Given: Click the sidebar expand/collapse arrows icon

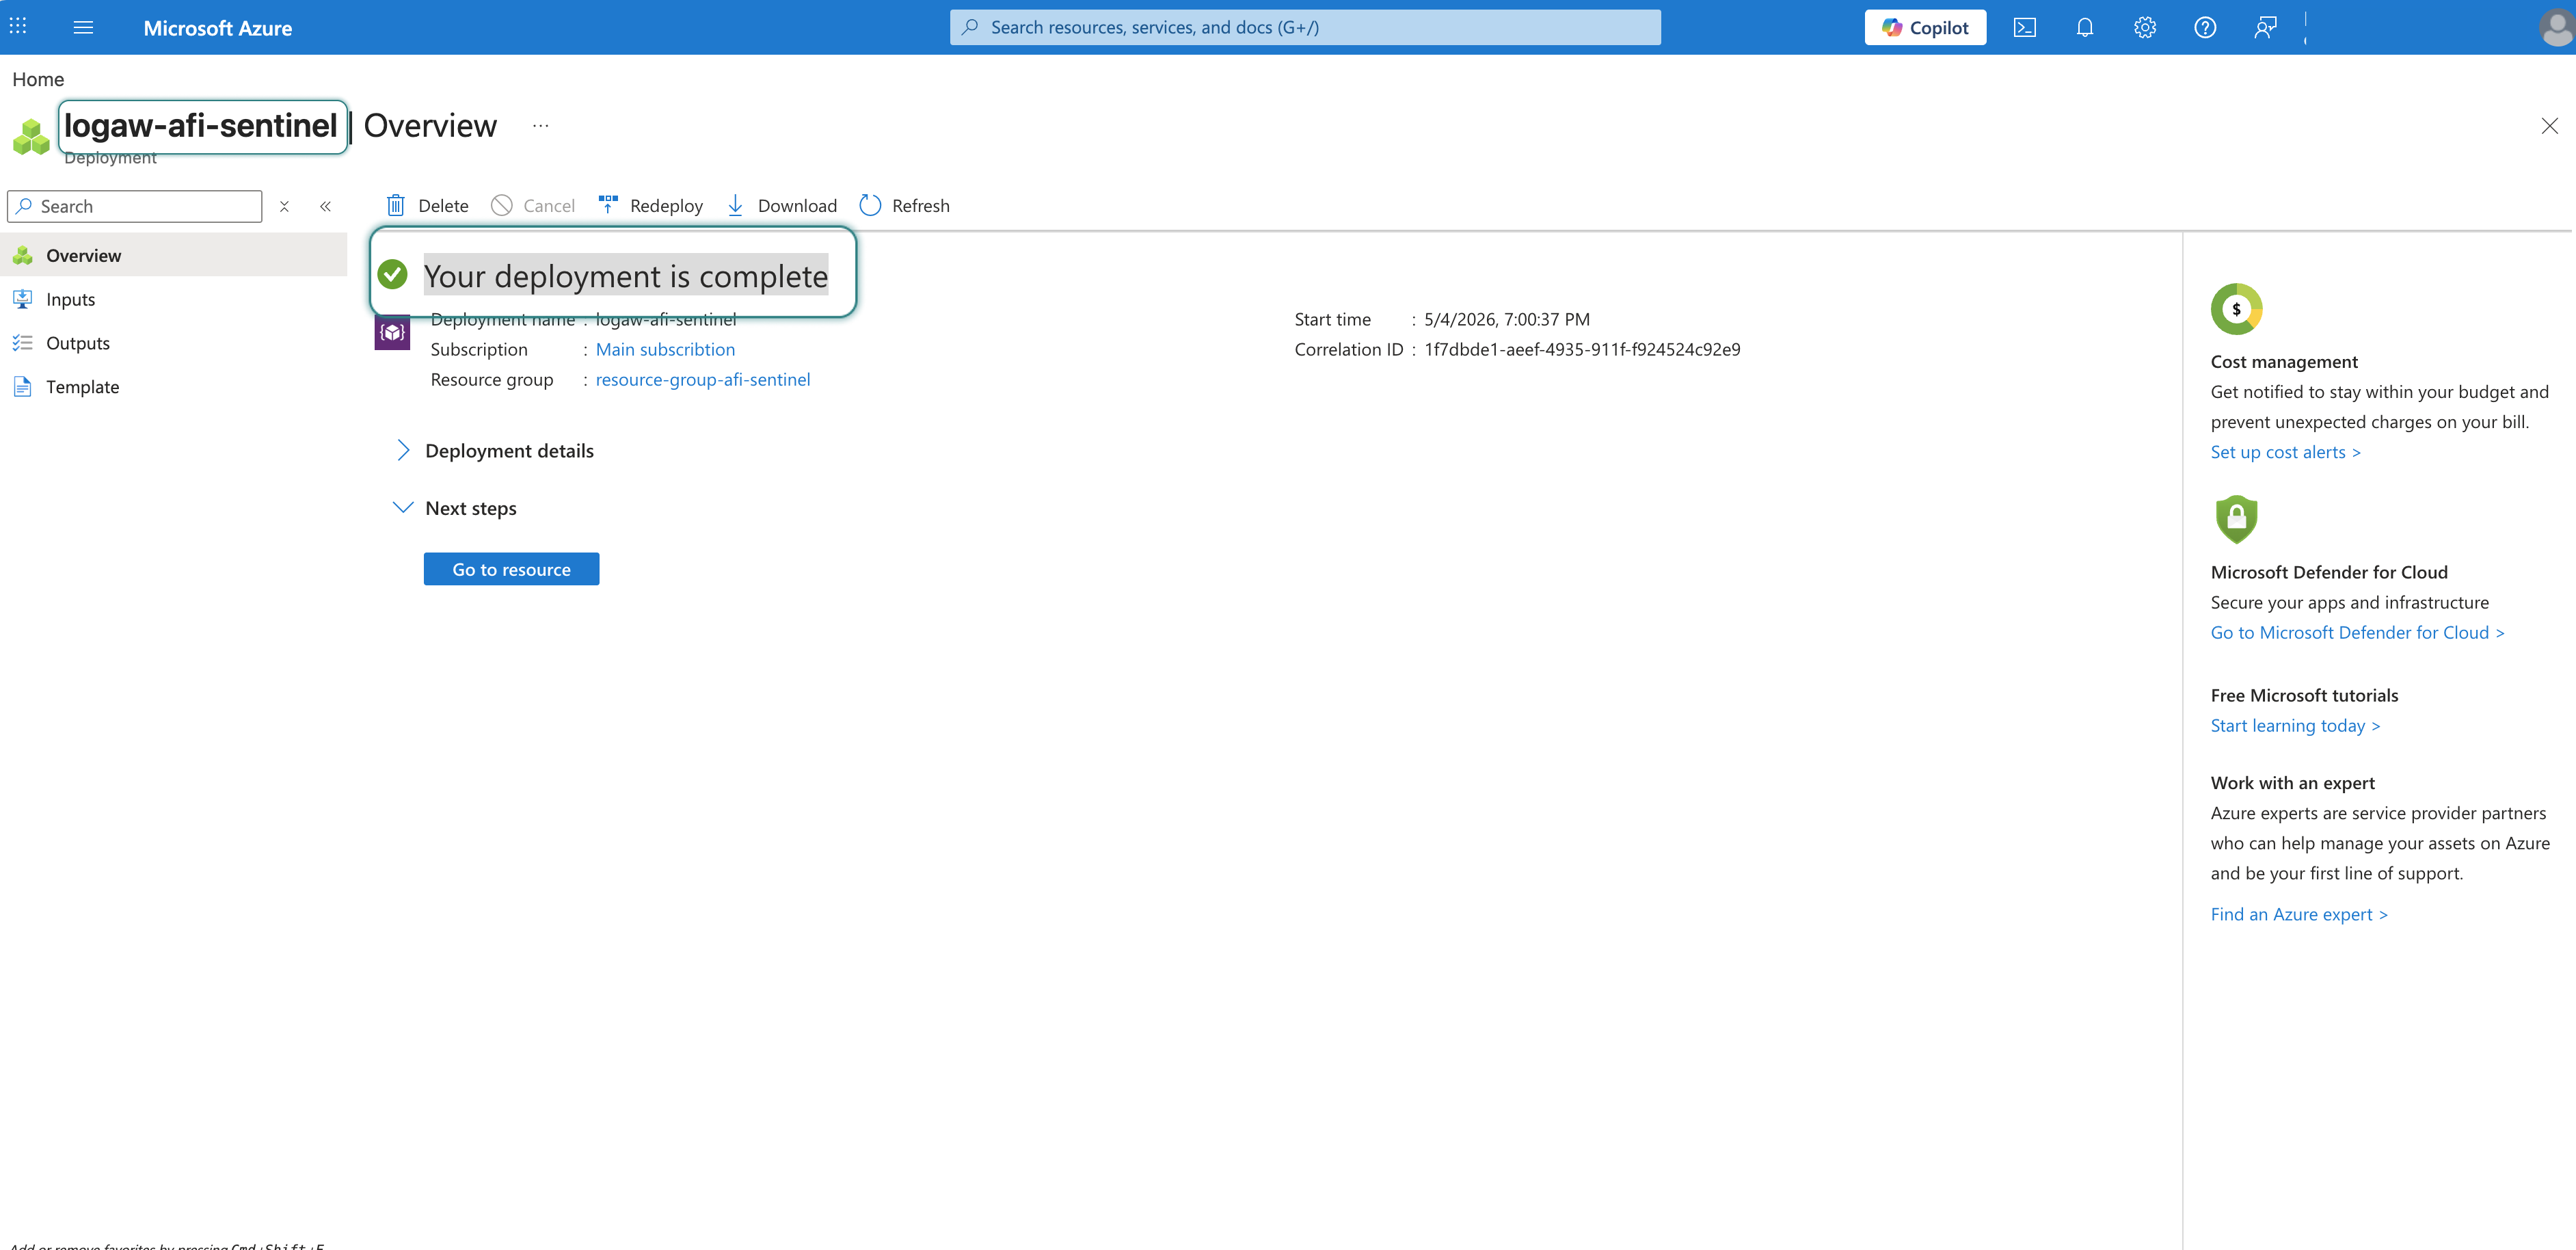Looking at the screenshot, I should tap(284, 206).
